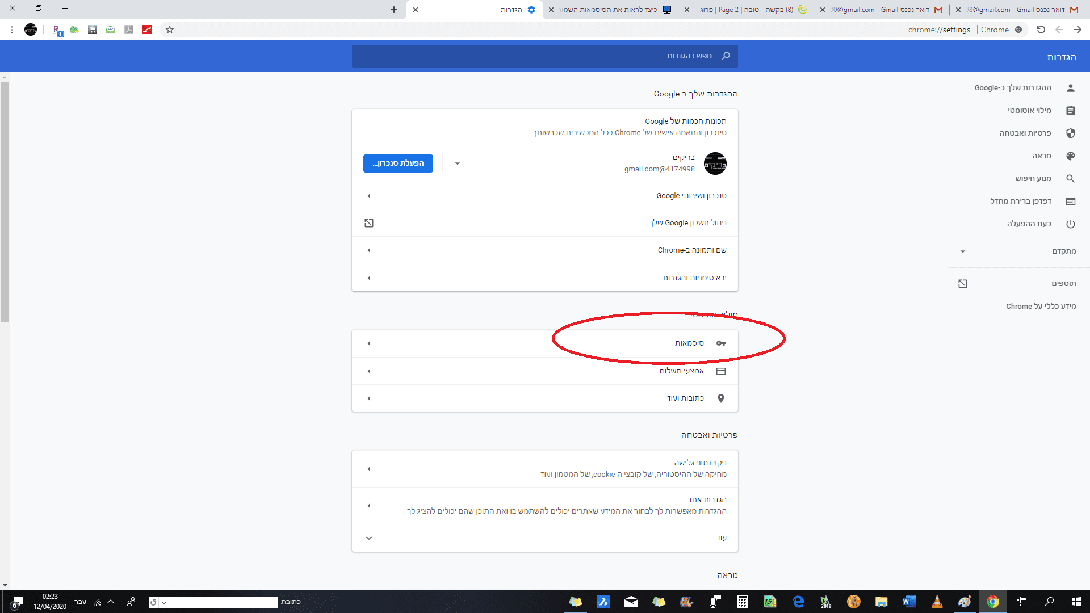
Task: Click the Turn on sync (הפעלת סנכרון) button
Action: click(x=398, y=163)
